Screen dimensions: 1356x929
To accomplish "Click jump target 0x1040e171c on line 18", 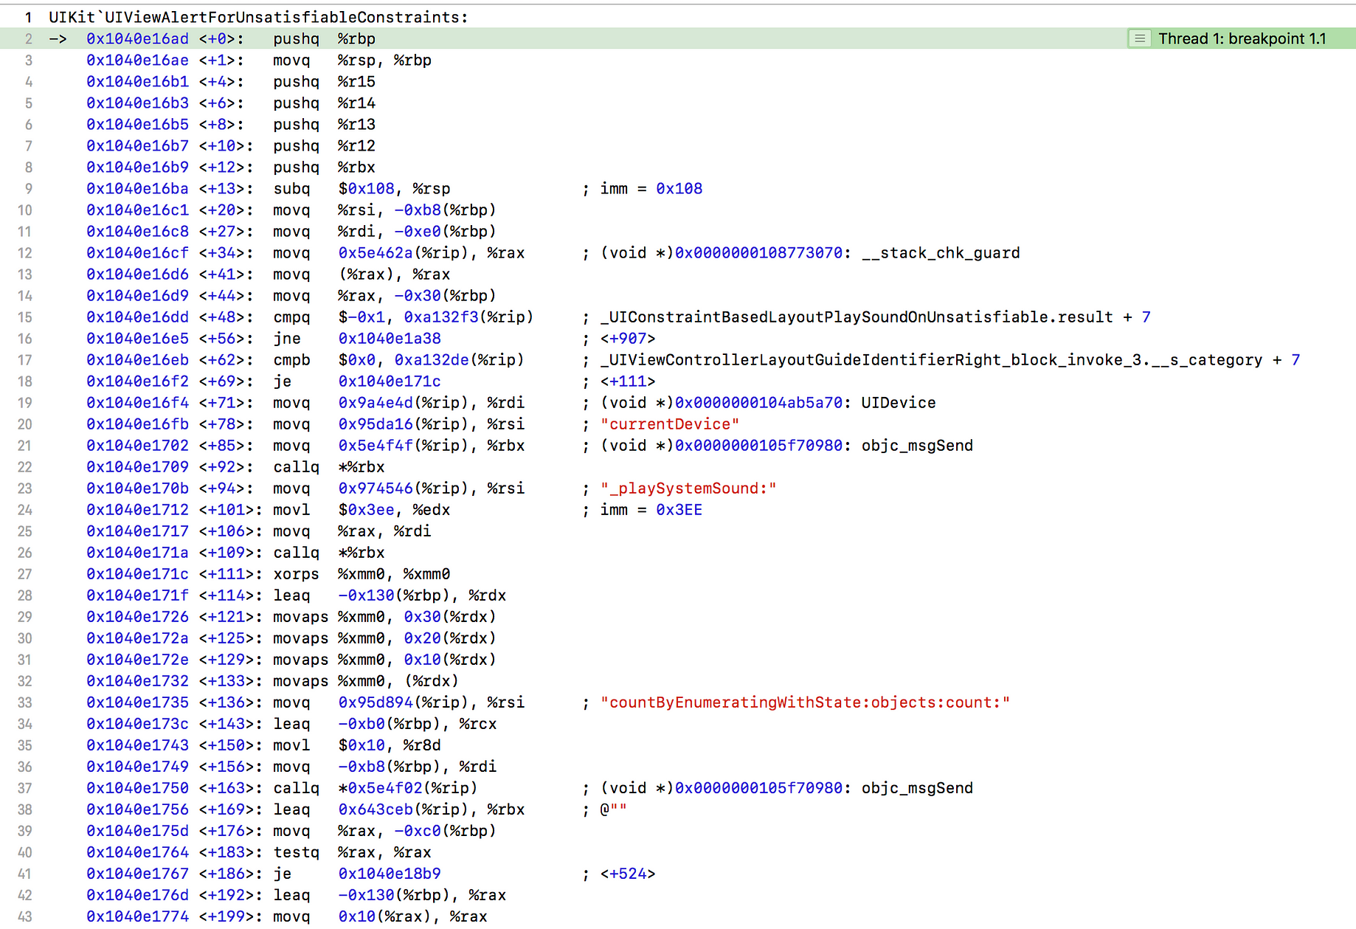I will click(390, 381).
